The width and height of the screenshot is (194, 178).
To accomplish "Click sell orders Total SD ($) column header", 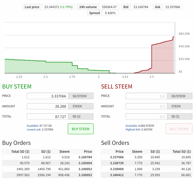I will coord(182,152).
